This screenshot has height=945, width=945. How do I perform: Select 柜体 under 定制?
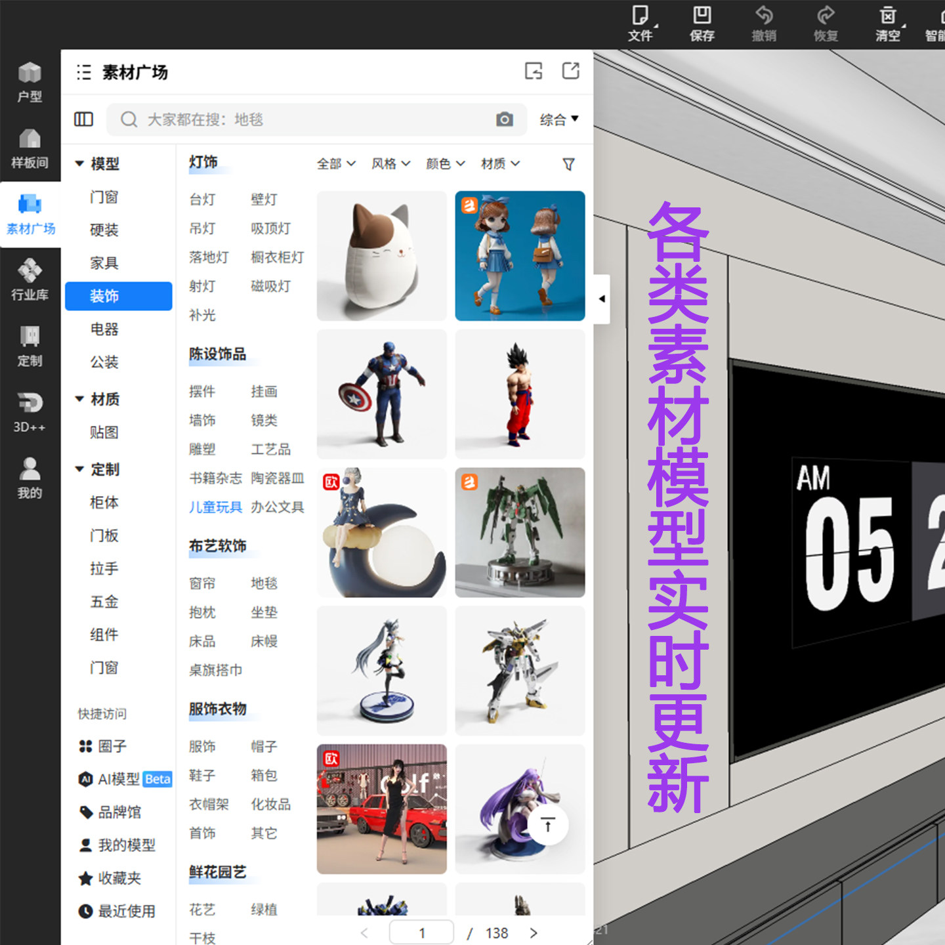pos(105,502)
